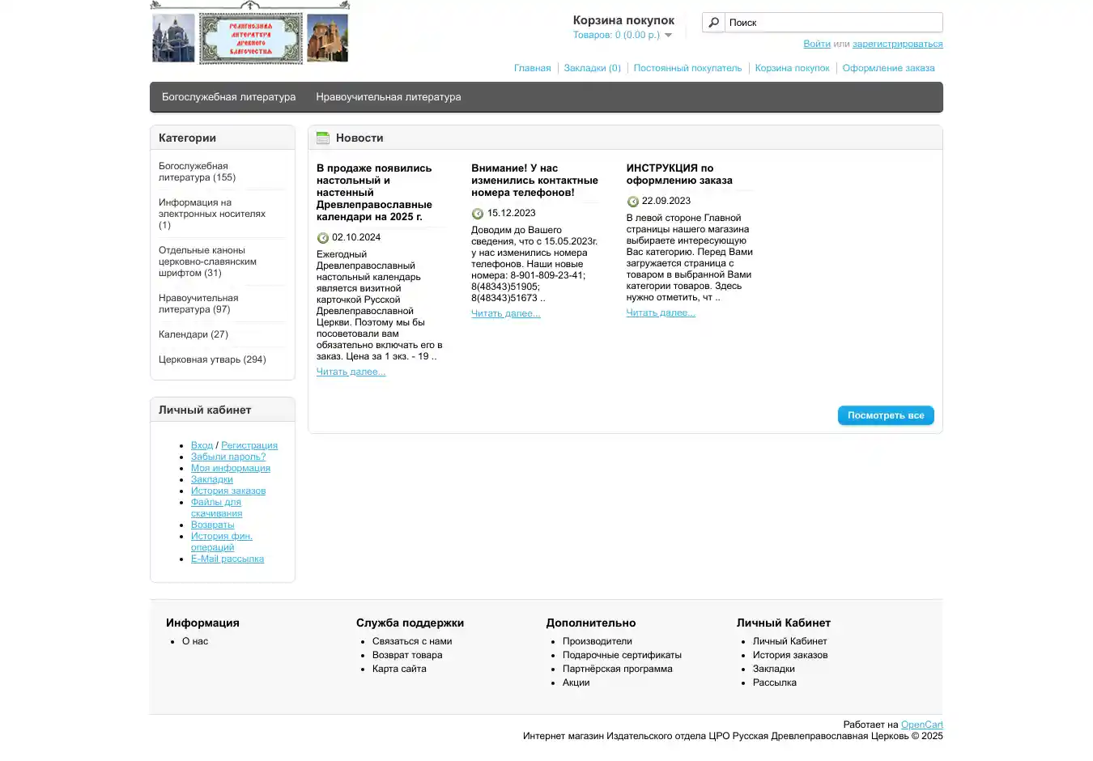This screenshot has height=761, width=1093.
Task: Click the search magnifier icon
Action: 713,23
